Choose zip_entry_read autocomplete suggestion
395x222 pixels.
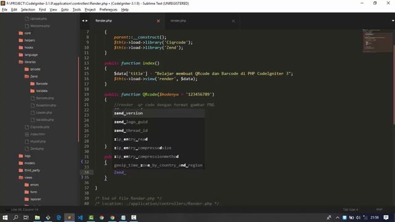159,139
